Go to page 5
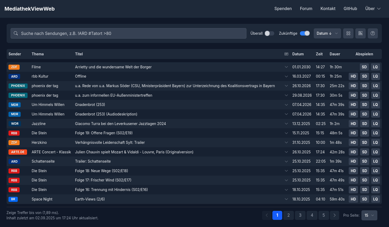389x227 pixels. tap(324, 215)
